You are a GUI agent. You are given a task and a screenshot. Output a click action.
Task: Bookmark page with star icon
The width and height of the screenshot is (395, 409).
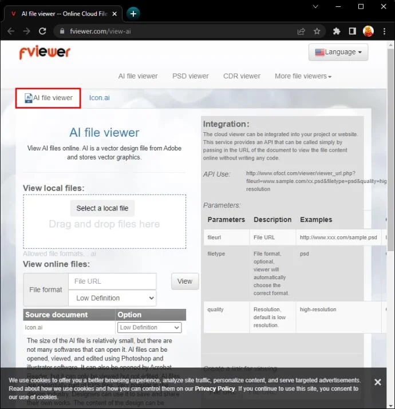click(x=317, y=31)
